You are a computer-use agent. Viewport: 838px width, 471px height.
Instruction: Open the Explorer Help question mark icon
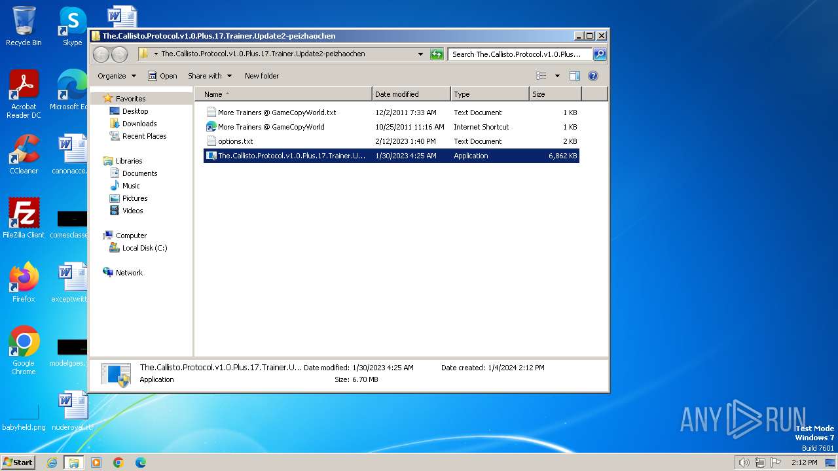[593, 76]
